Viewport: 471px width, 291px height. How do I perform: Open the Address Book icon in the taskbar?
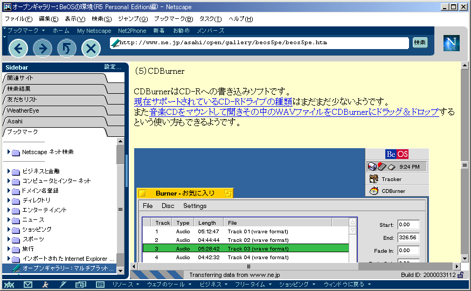pyautogui.click(x=81, y=285)
